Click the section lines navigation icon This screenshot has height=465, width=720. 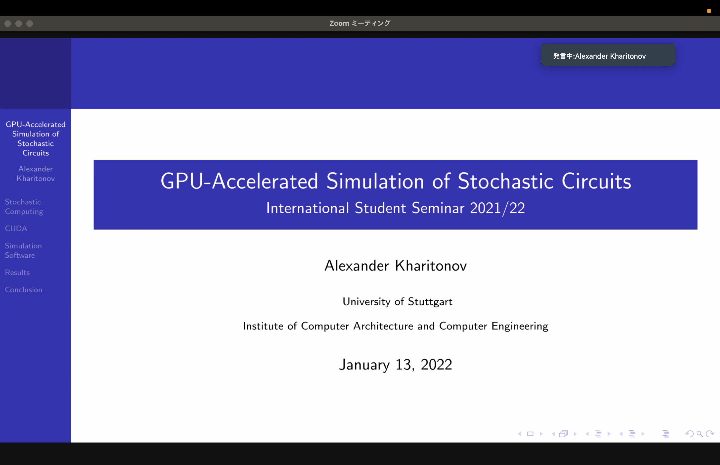pos(632,434)
